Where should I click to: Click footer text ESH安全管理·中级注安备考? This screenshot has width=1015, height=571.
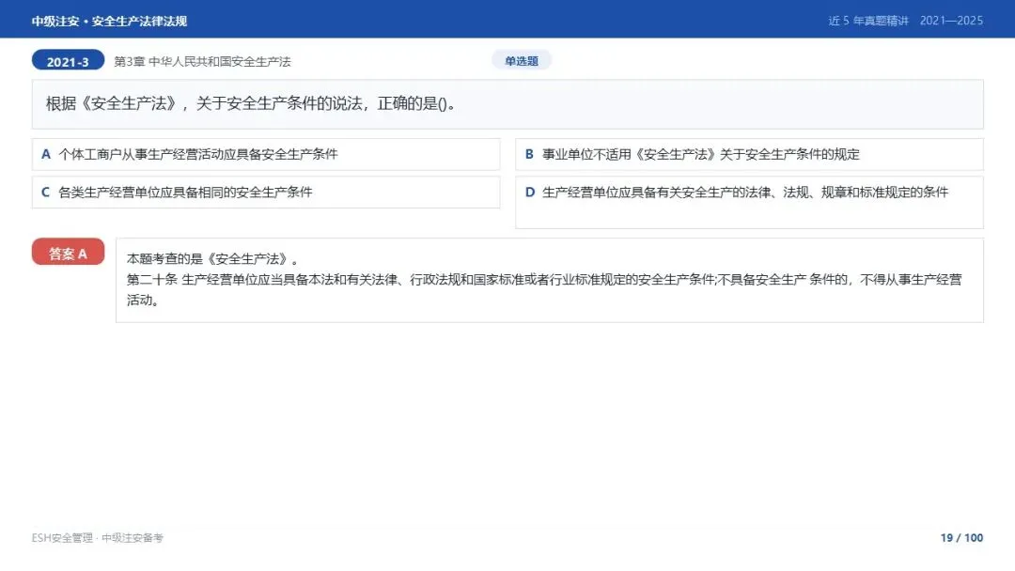point(98,538)
